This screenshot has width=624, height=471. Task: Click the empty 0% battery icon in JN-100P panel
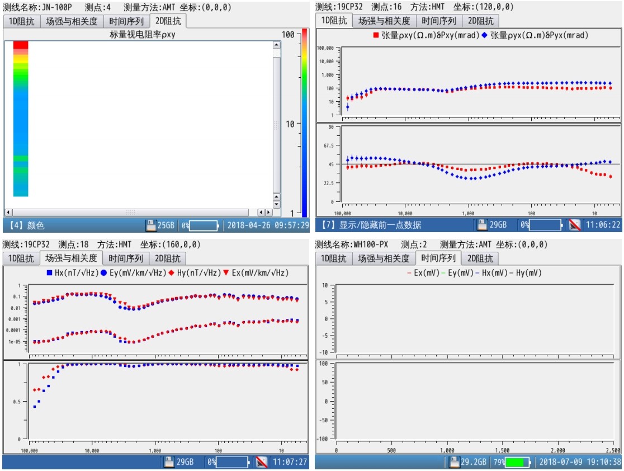coord(204,225)
